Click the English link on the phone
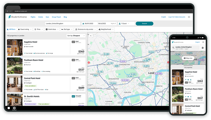Viewport: 211px width, 120px height. pos(198,42)
